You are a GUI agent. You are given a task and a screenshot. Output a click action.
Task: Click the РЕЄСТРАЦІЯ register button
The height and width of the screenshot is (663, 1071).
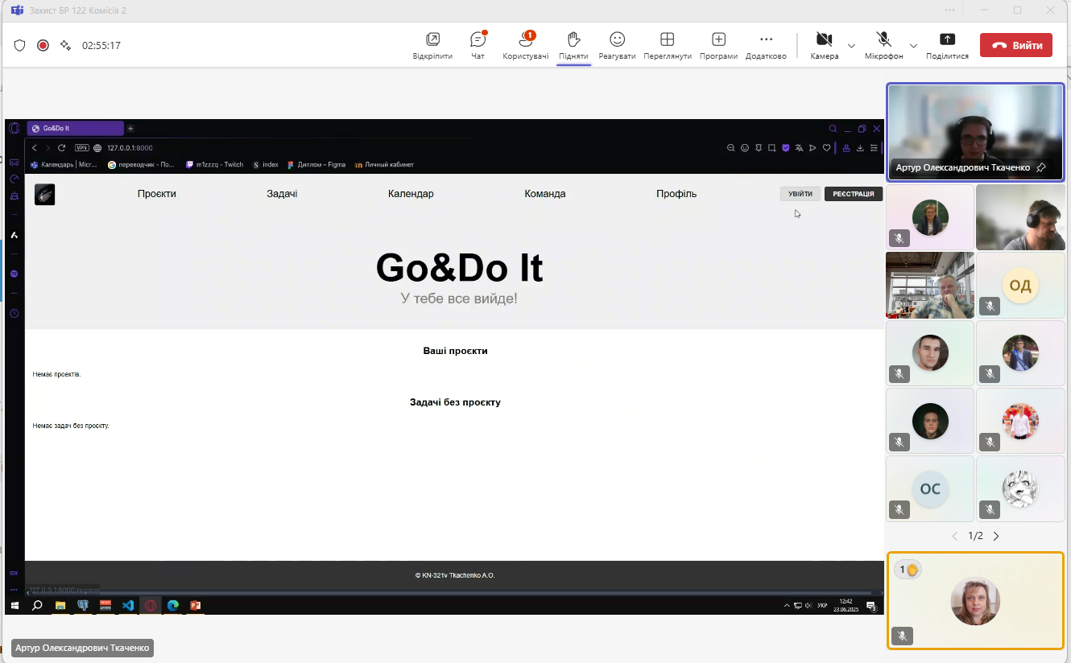click(854, 194)
